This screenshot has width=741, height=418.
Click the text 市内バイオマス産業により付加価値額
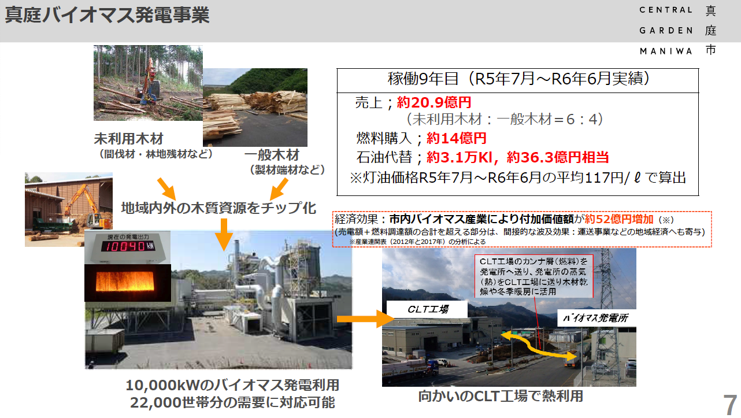(481, 220)
